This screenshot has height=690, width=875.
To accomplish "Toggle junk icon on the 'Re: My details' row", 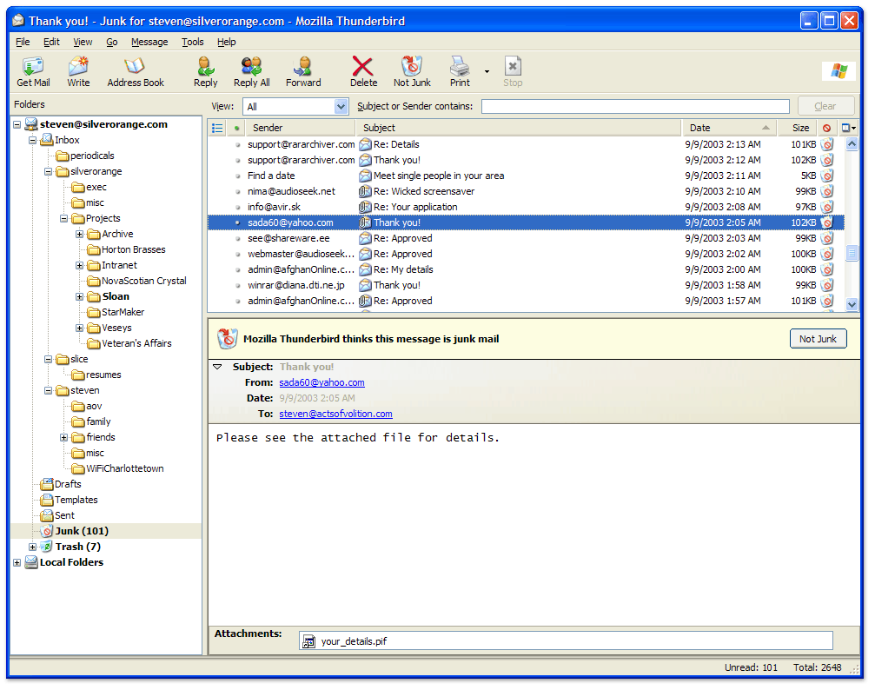I will [x=827, y=269].
